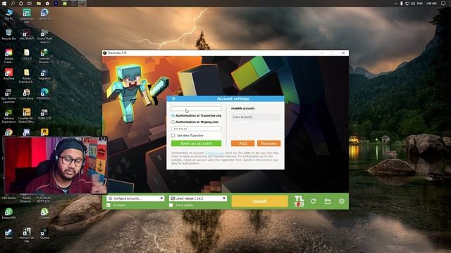
Task: Toggle the Force update checkbox
Action: 171,205
